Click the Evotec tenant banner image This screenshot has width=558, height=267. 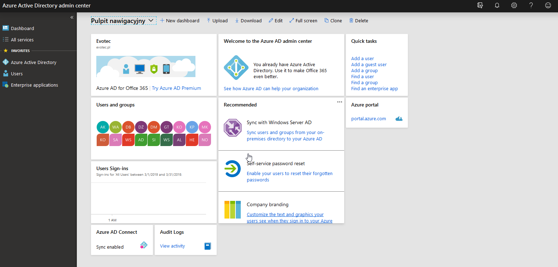pos(146,66)
